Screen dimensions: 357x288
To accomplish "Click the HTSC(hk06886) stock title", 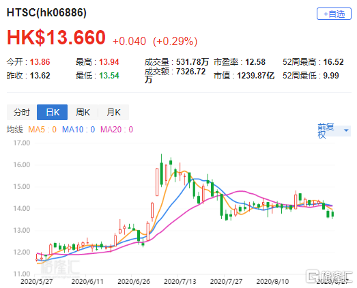I will click(x=46, y=12).
